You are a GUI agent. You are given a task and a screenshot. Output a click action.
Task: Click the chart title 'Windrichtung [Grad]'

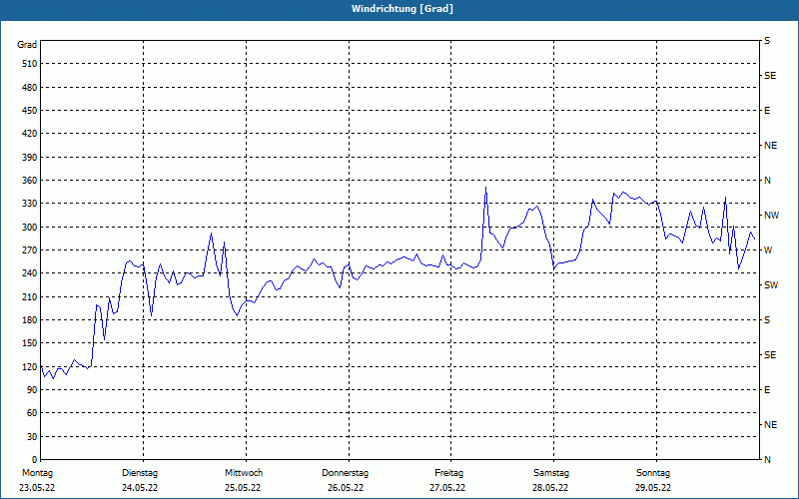click(402, 9)
